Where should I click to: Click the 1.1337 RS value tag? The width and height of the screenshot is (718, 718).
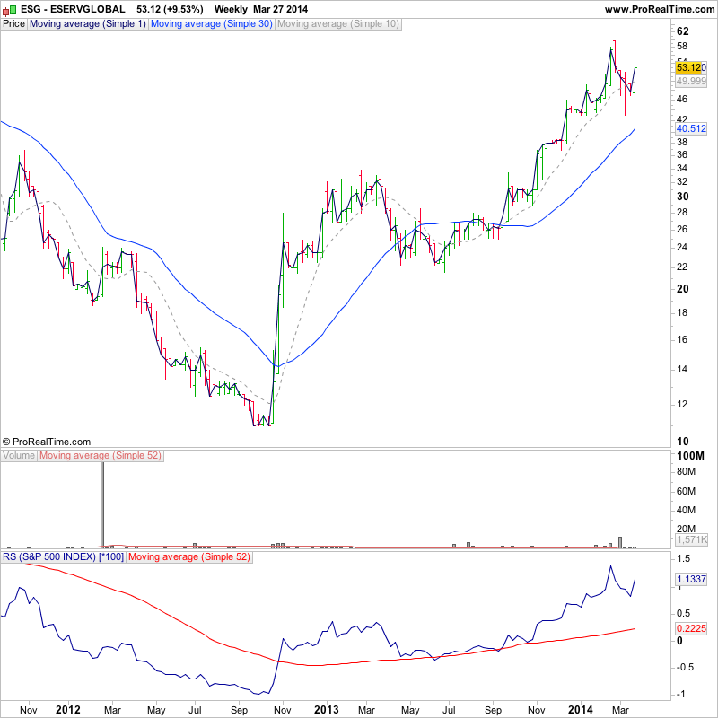[x=691, y=579]
